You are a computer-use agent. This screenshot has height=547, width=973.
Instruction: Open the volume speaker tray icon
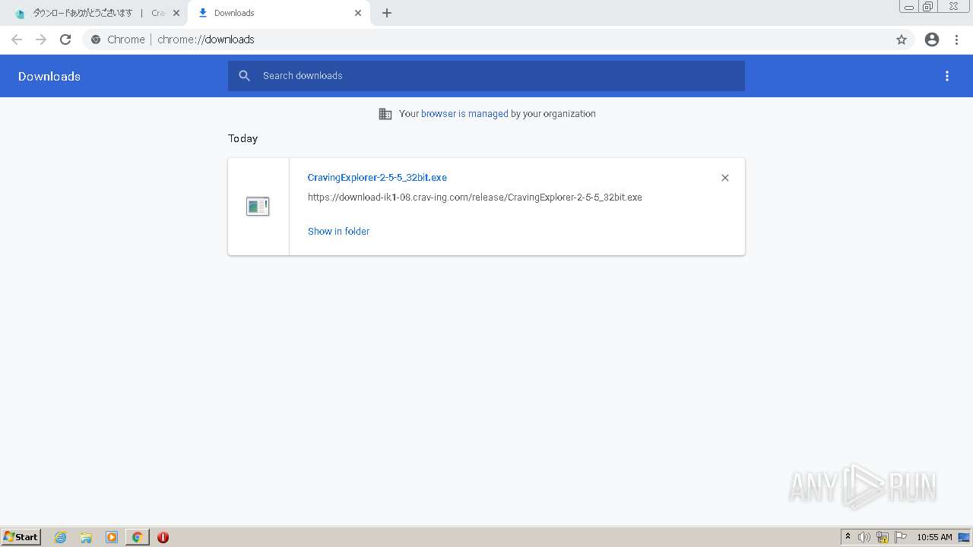coord(864,537)
